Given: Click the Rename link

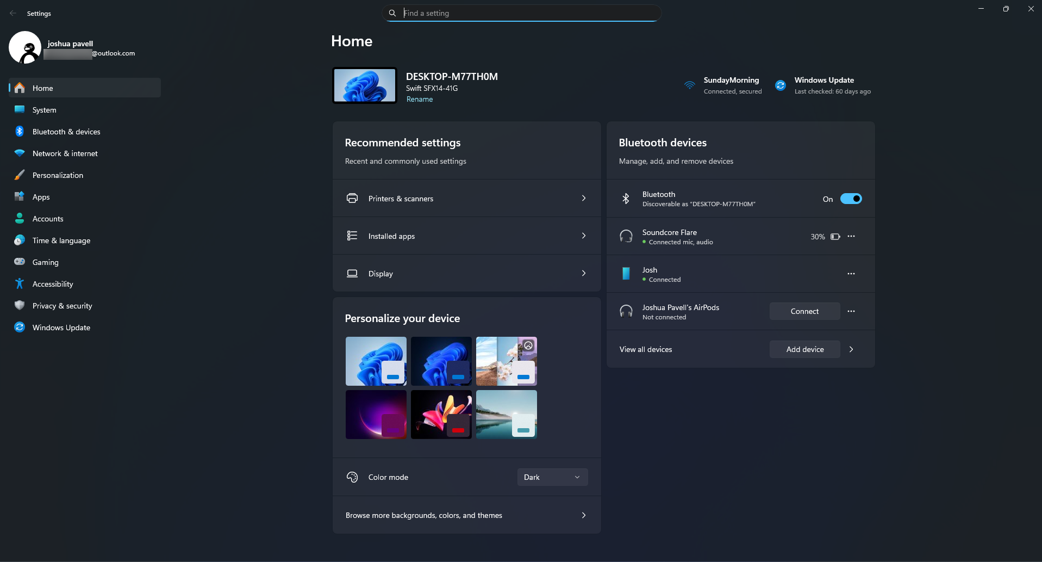Looking at the screenshot, I should (420, 99).
